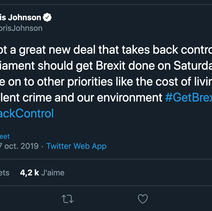212x211 pixels.
Task: Click the retweet arrows icon
Action: point(67,199)
